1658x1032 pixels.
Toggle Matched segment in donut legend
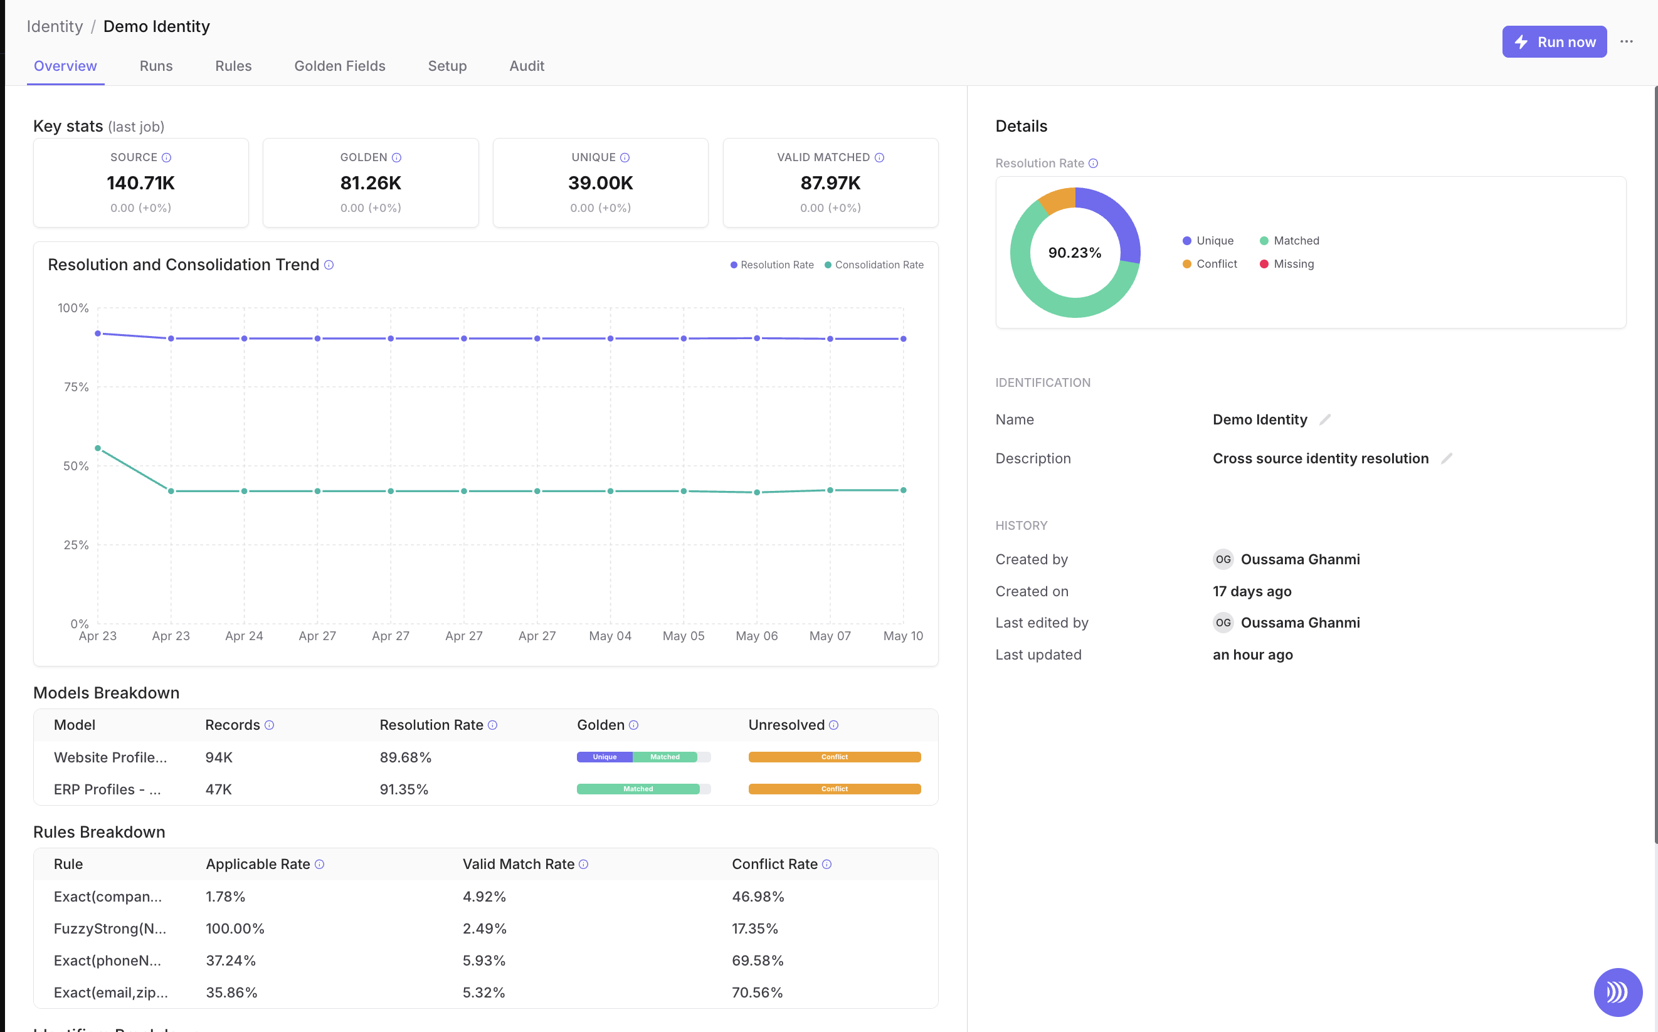tap(1289, 241)
